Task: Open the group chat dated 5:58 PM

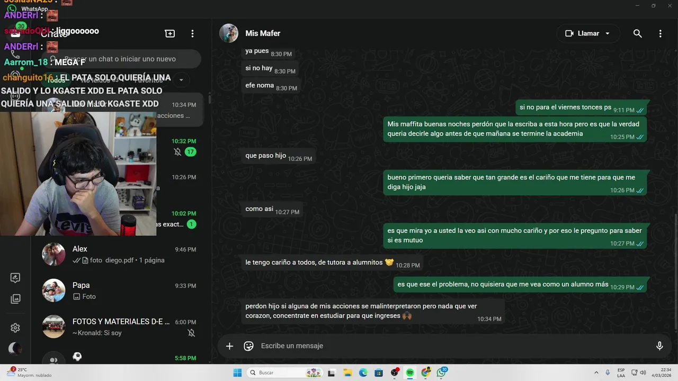Action: coord(120,357)
